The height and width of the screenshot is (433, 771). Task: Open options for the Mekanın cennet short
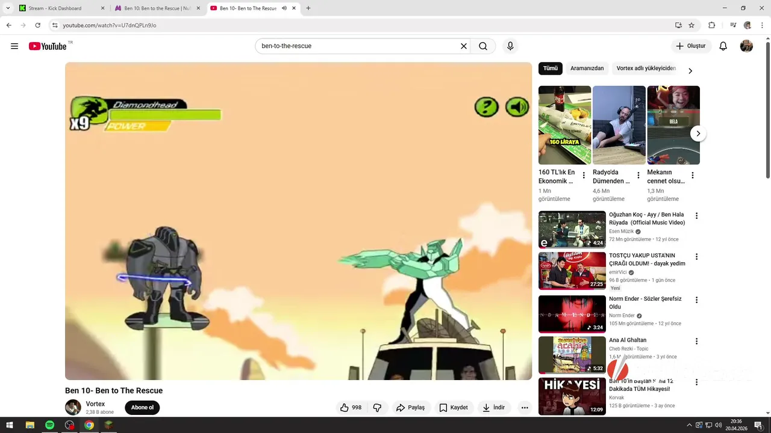coord(692,176)
